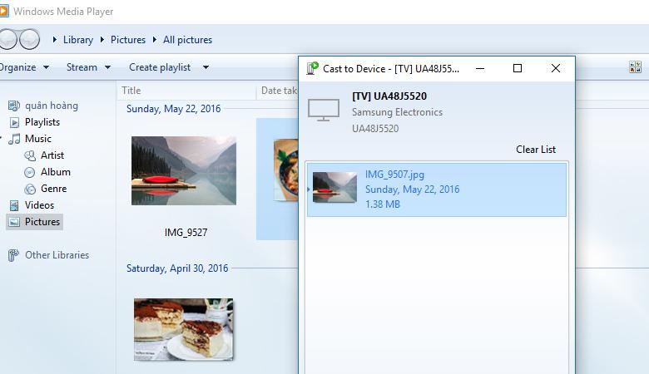Open the view options icon near the search area

point(635,67)
